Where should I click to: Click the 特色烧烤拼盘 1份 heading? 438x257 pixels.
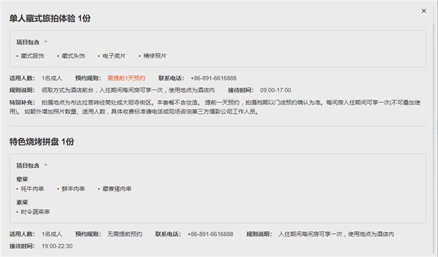point(42,142)
